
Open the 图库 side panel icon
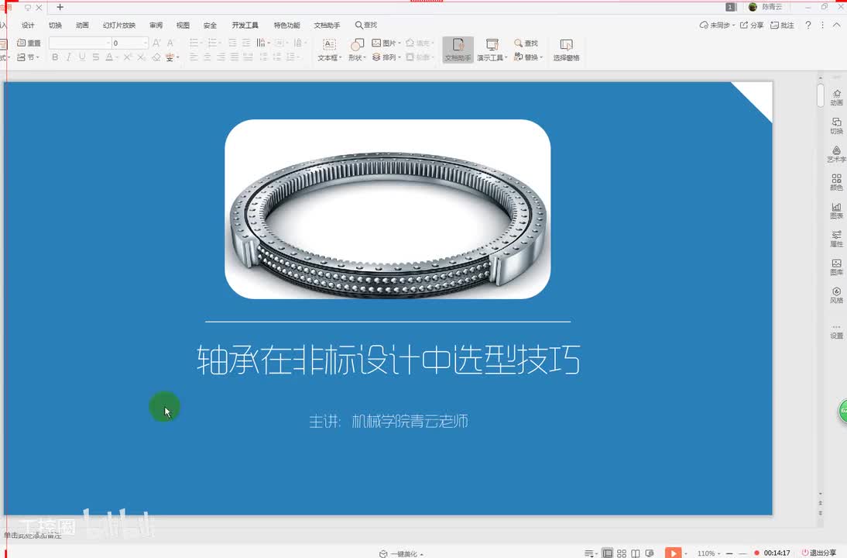[x=836, y=267]
